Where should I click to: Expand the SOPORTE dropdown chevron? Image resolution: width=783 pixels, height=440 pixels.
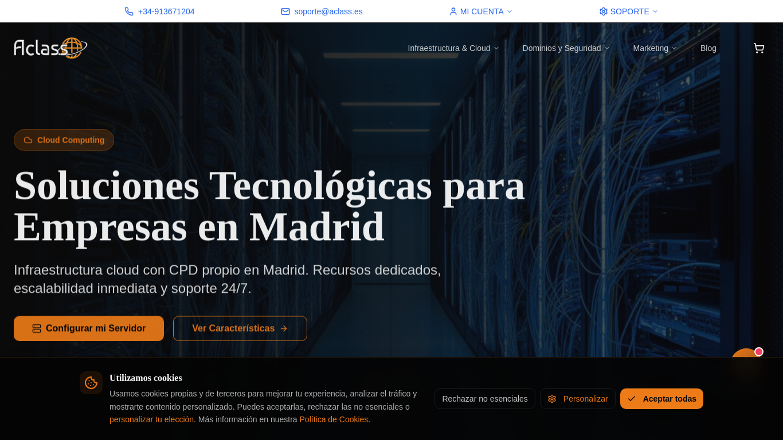[x=655, y=11]
